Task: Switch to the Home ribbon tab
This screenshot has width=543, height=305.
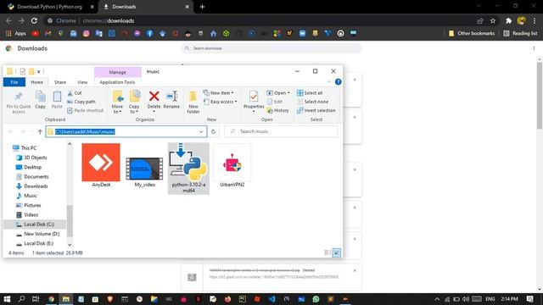Action: (x=36, y=82)
